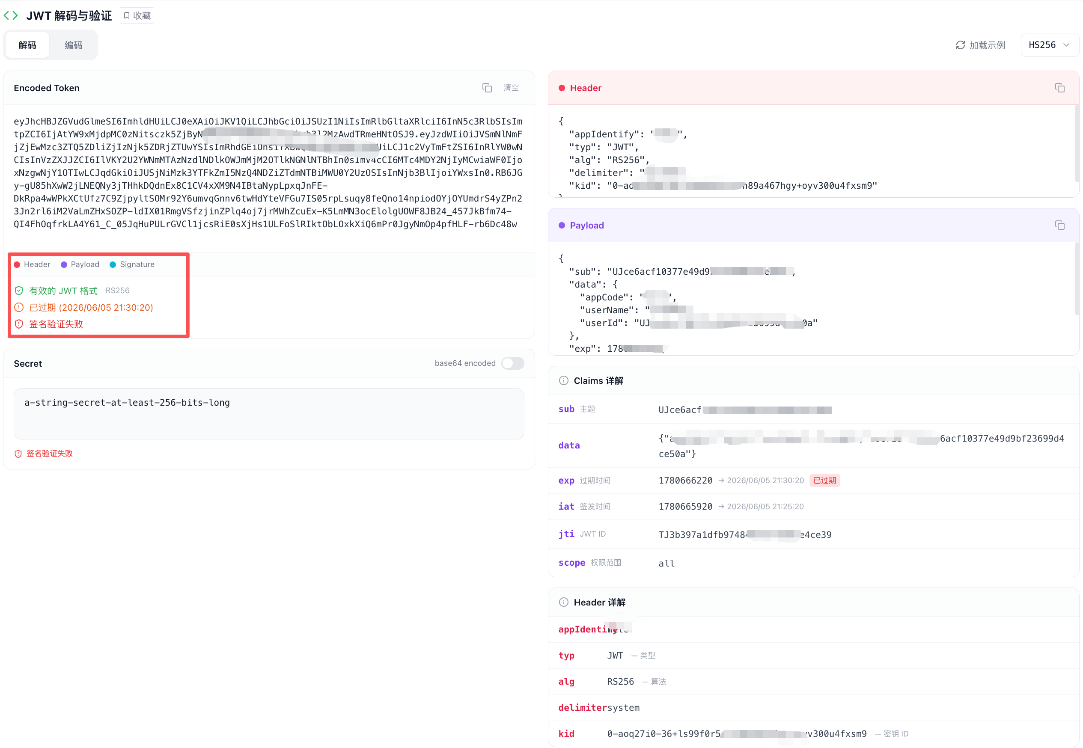The width and height of the screenshot is (1083, 748).
Task: Toggle the base64 encoded switch
Action: tap(512, 363)
